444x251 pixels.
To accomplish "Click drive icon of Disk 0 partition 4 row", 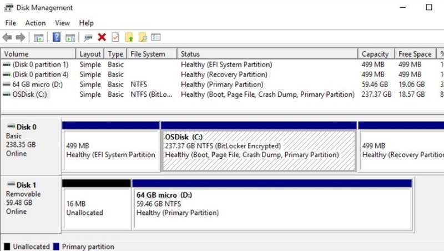I will 7,74.
